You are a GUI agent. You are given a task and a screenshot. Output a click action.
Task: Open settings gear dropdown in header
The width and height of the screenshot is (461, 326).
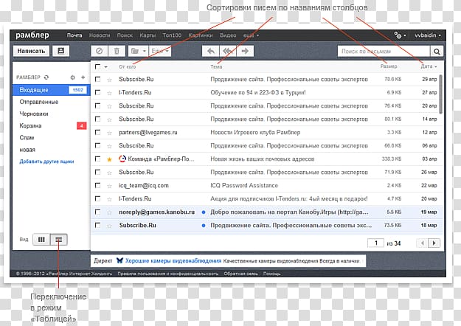point(400,35)
